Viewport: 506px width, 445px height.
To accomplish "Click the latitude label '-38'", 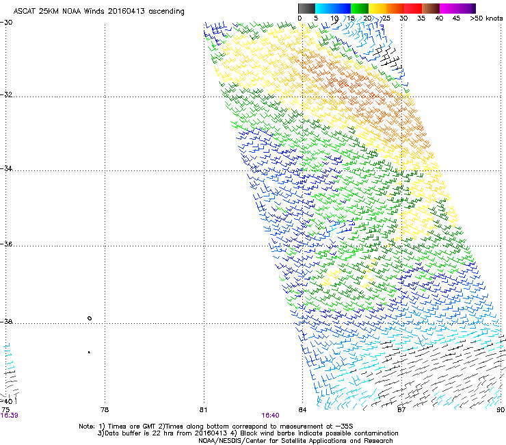I will 6,322.
